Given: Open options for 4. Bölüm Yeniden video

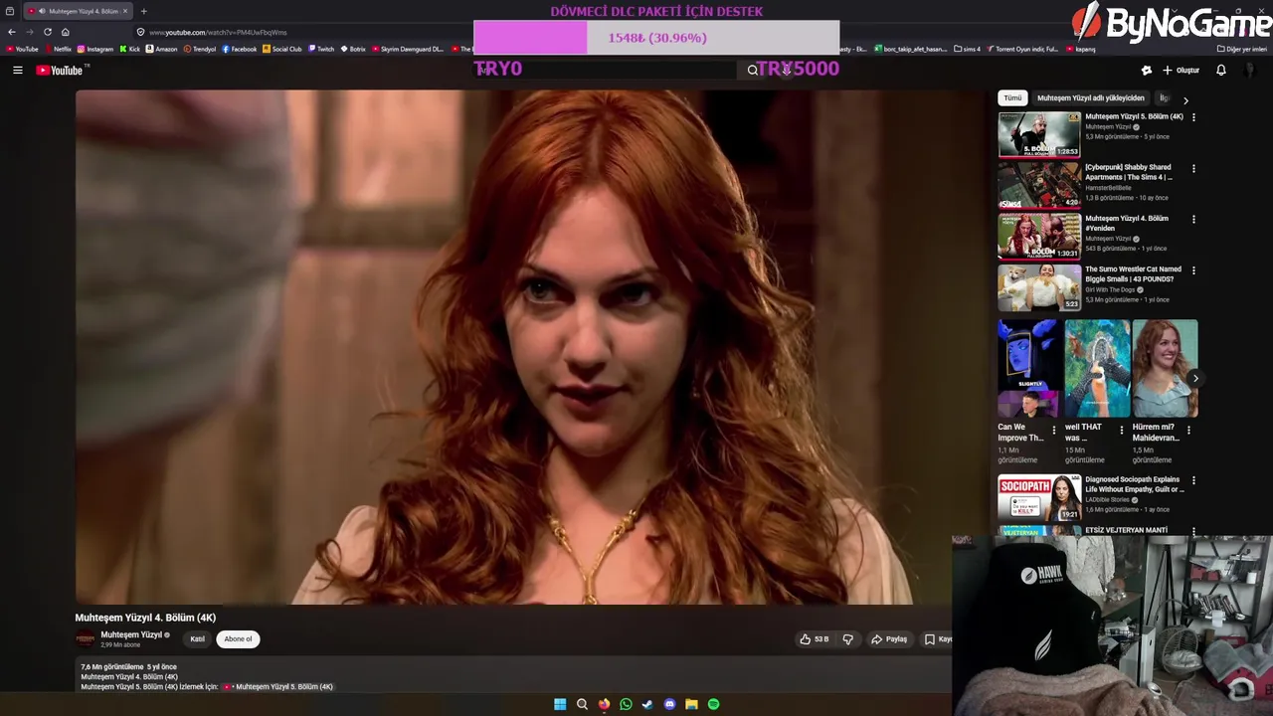Looking at the screenshot, I should pyautogui.click(x=1193, y=219).
